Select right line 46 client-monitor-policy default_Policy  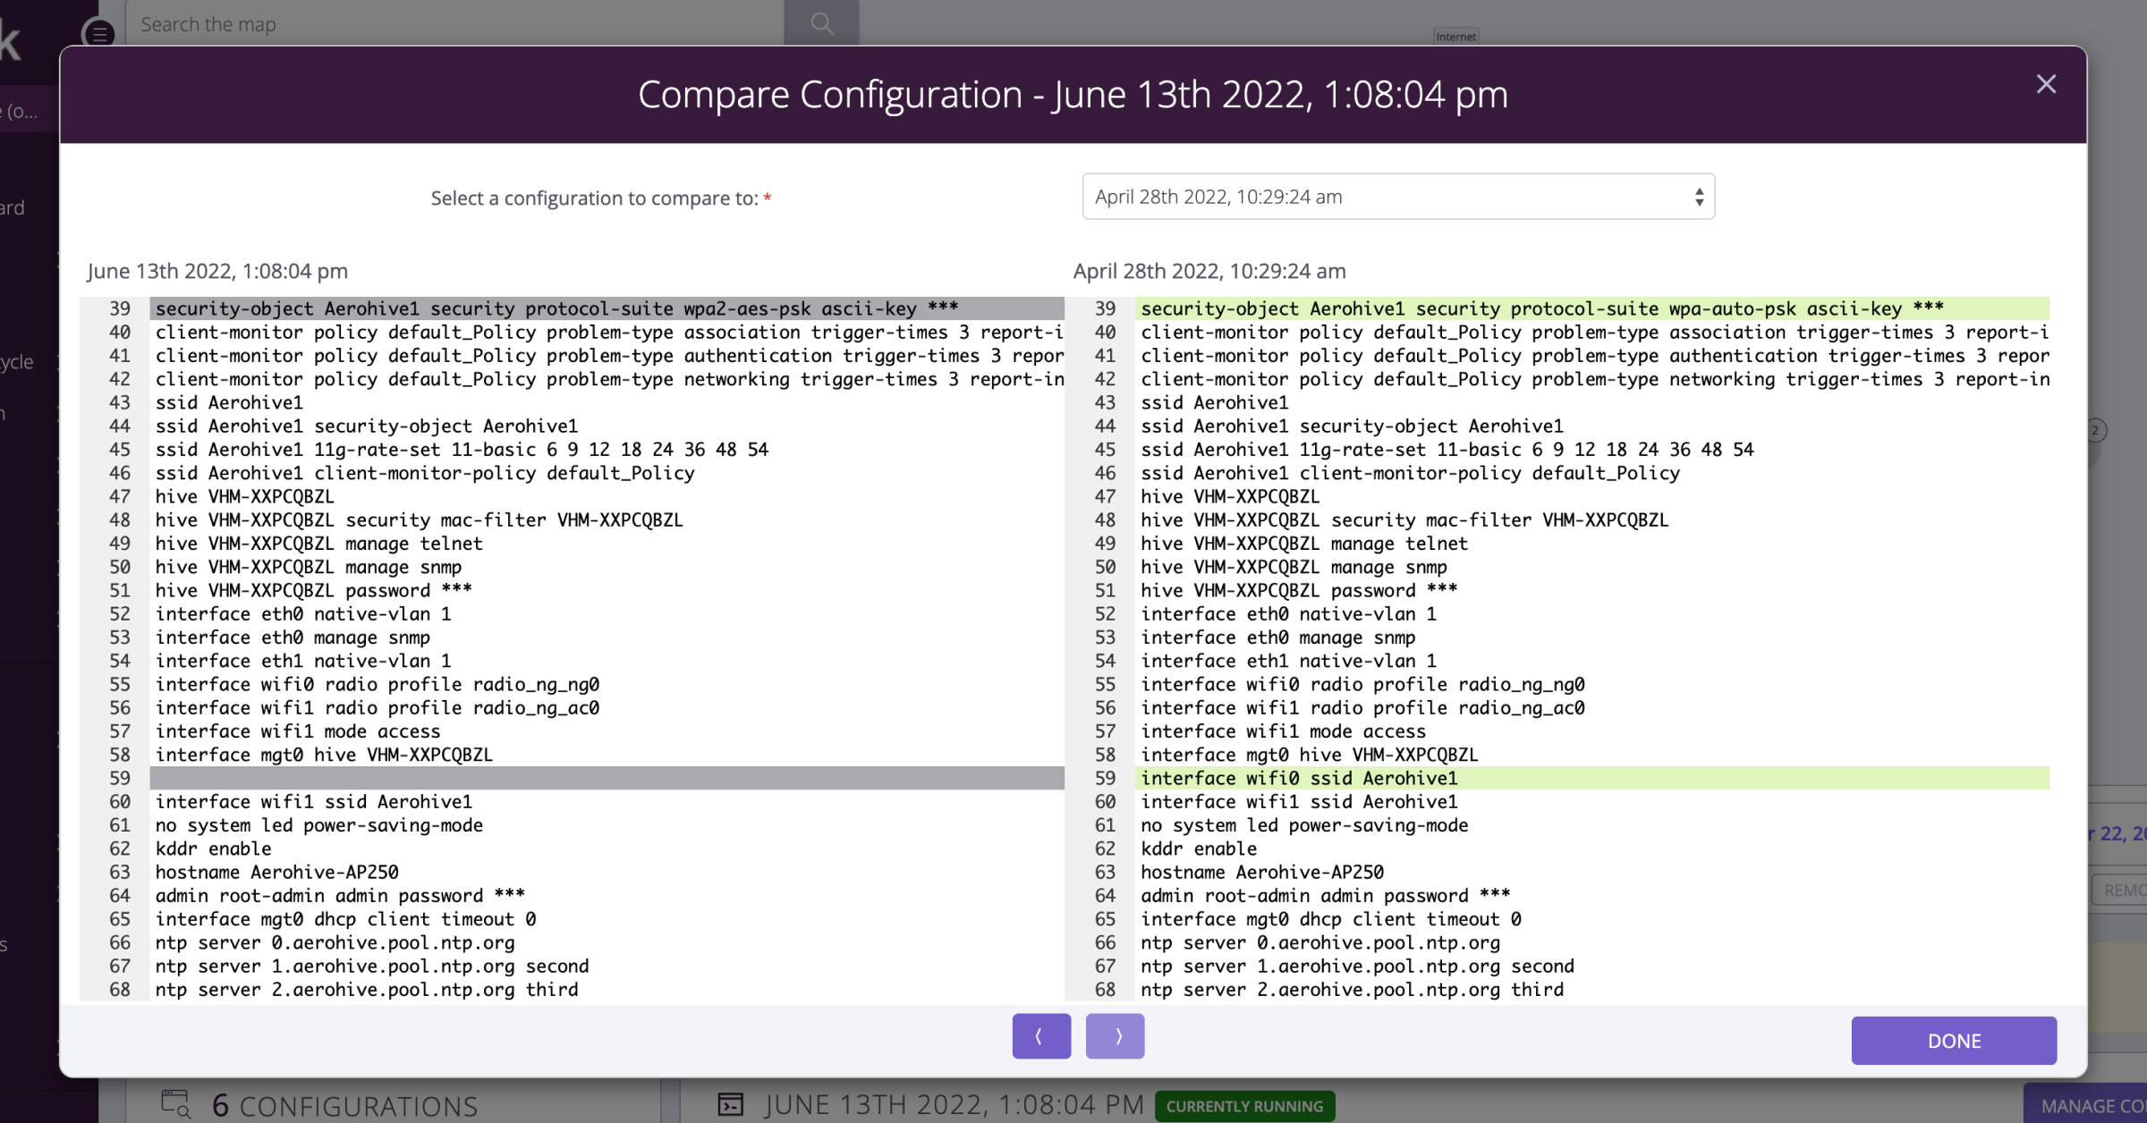tap(1411, 473)
